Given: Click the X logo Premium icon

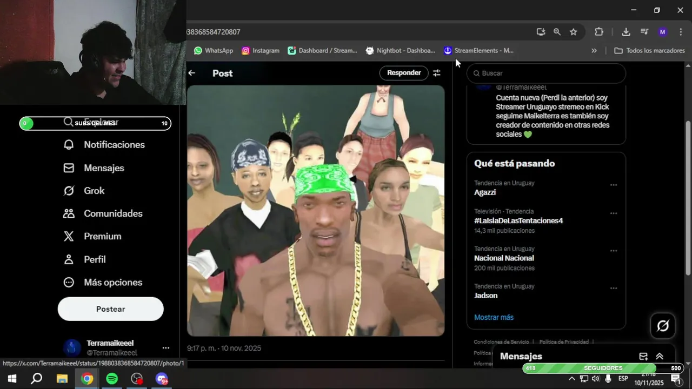Looking at the screenshot, I should click(69, 236).
